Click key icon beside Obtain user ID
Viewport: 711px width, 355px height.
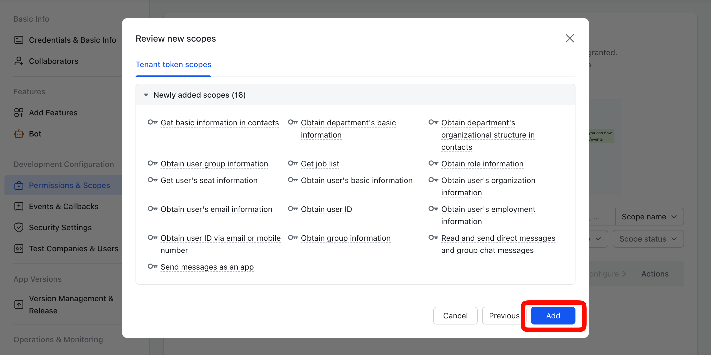pyautogui.click(x=293, y=209)
